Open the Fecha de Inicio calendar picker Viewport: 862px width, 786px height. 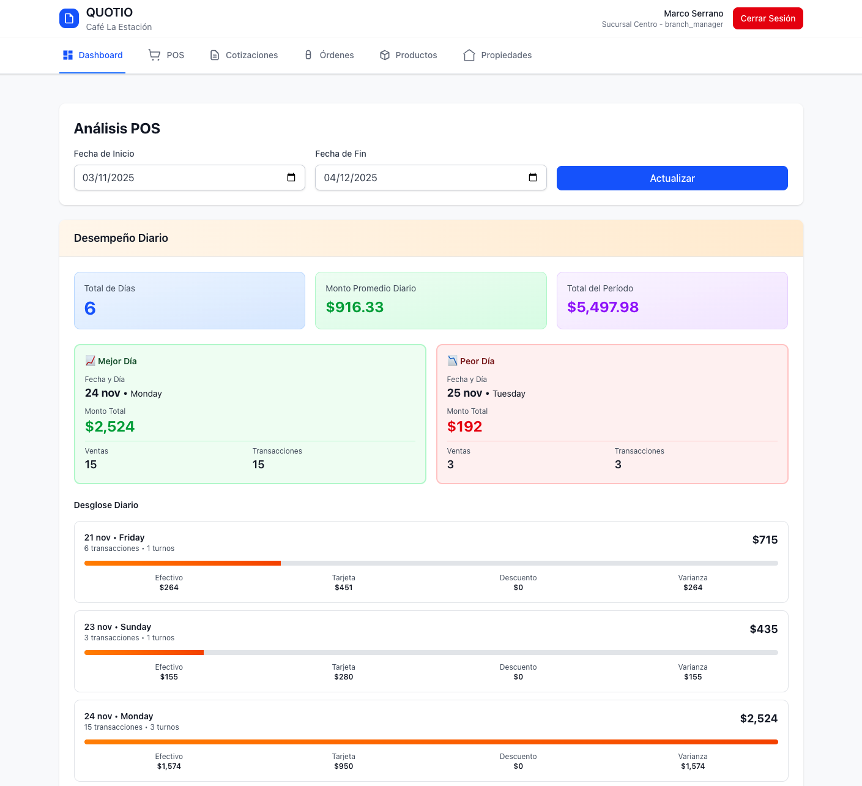pos(291,178)
